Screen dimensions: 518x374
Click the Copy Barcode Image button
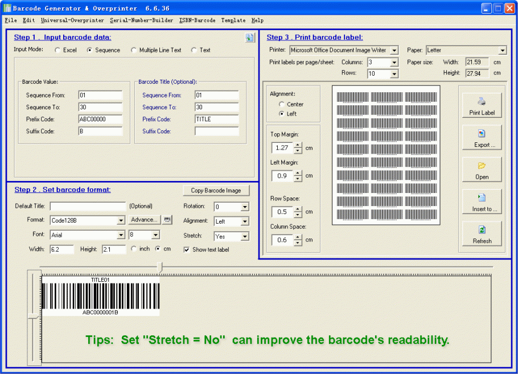(x=216, y=190)
